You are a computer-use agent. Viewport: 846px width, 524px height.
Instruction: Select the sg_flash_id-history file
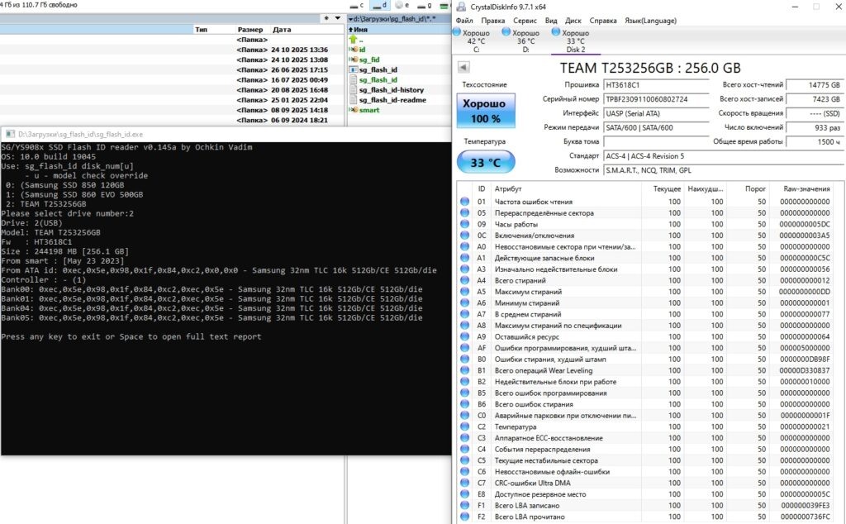coord(391,89)
